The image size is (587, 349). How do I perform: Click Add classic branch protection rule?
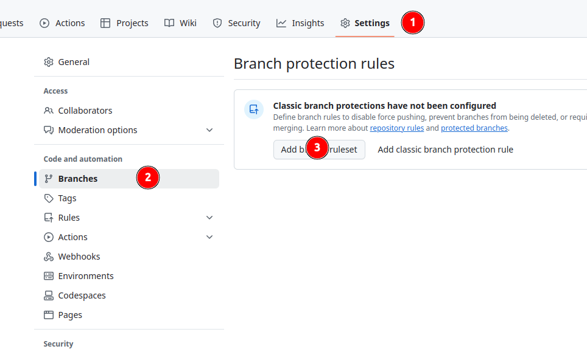(x=445, y=150)
